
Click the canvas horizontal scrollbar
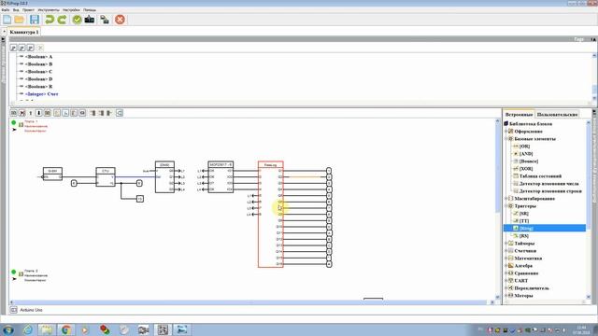click(251, 302)
